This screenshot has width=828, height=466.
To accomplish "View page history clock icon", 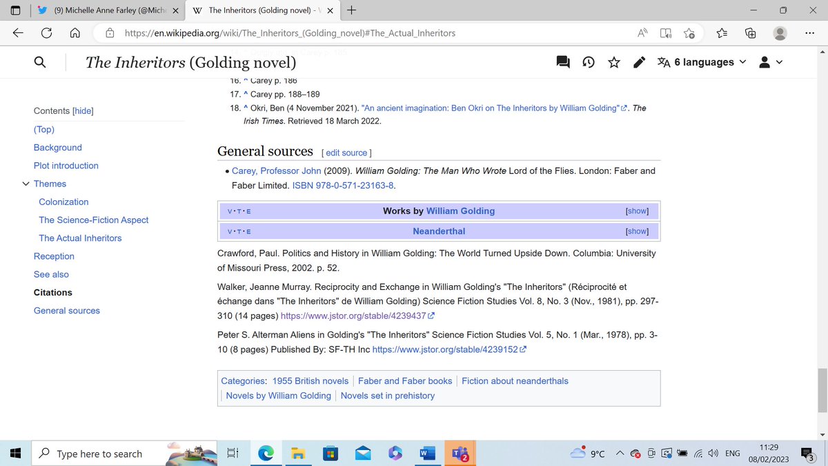I will (x=589, y=62).
